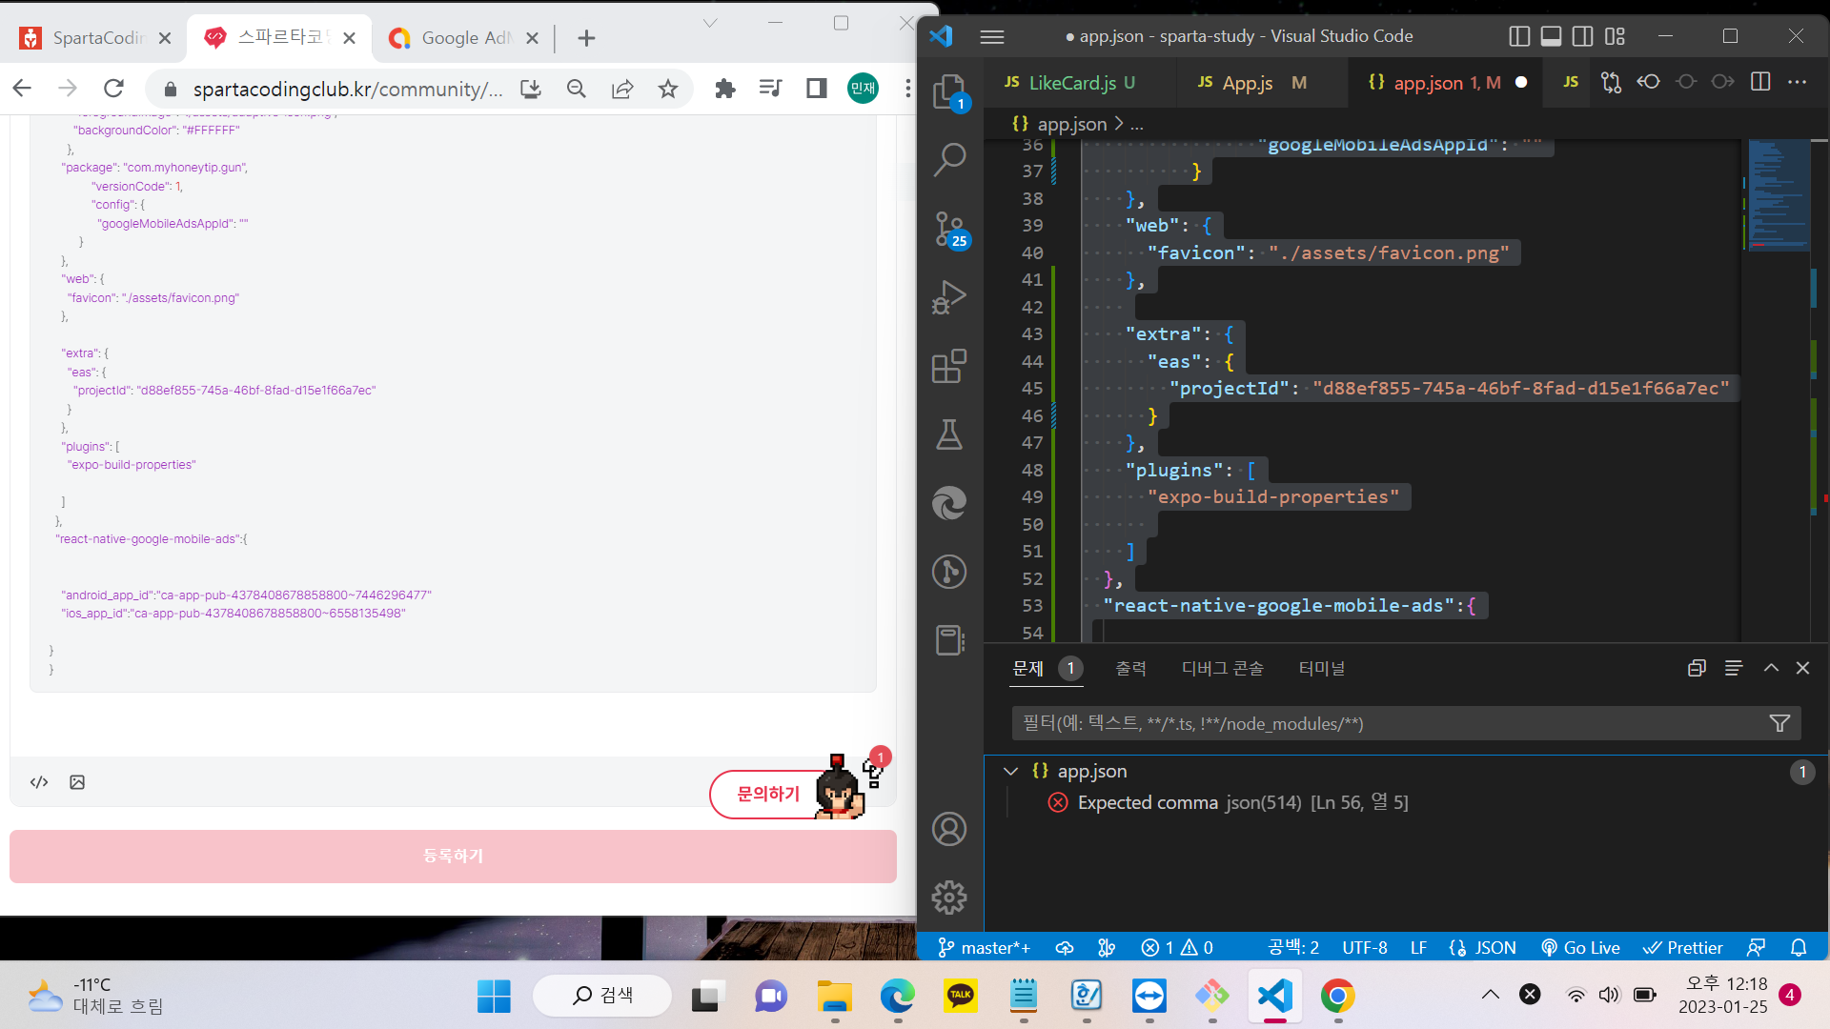Open the VS Code Search view
The image size is (1830, 1029).
[x=949, y=159]
